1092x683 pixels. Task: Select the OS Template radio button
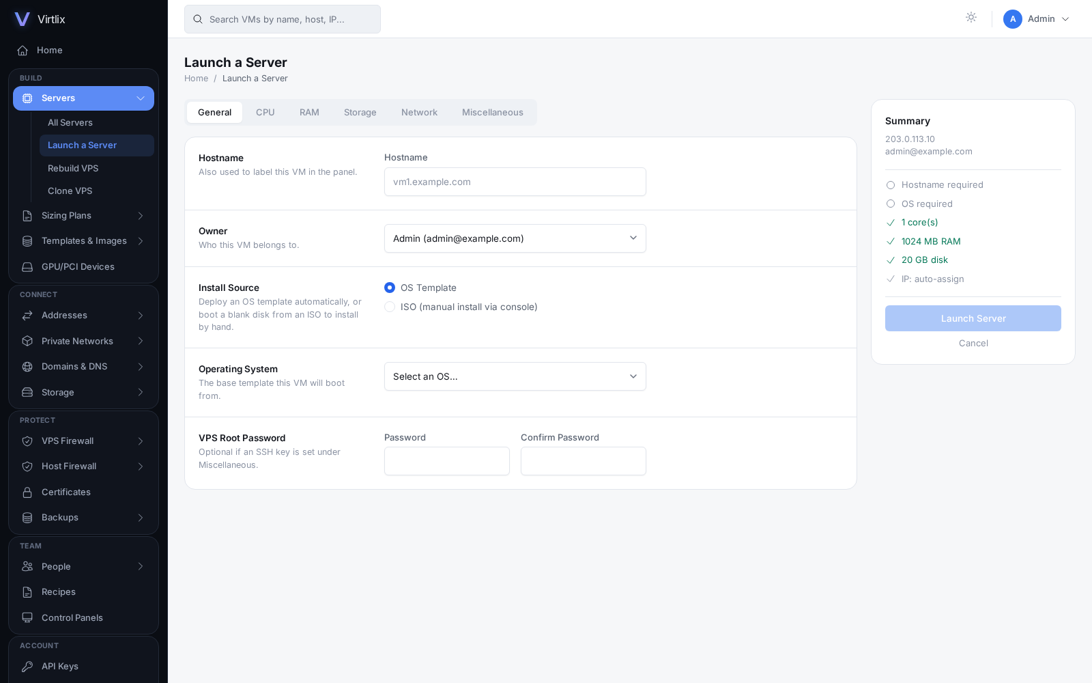(390, 288)
